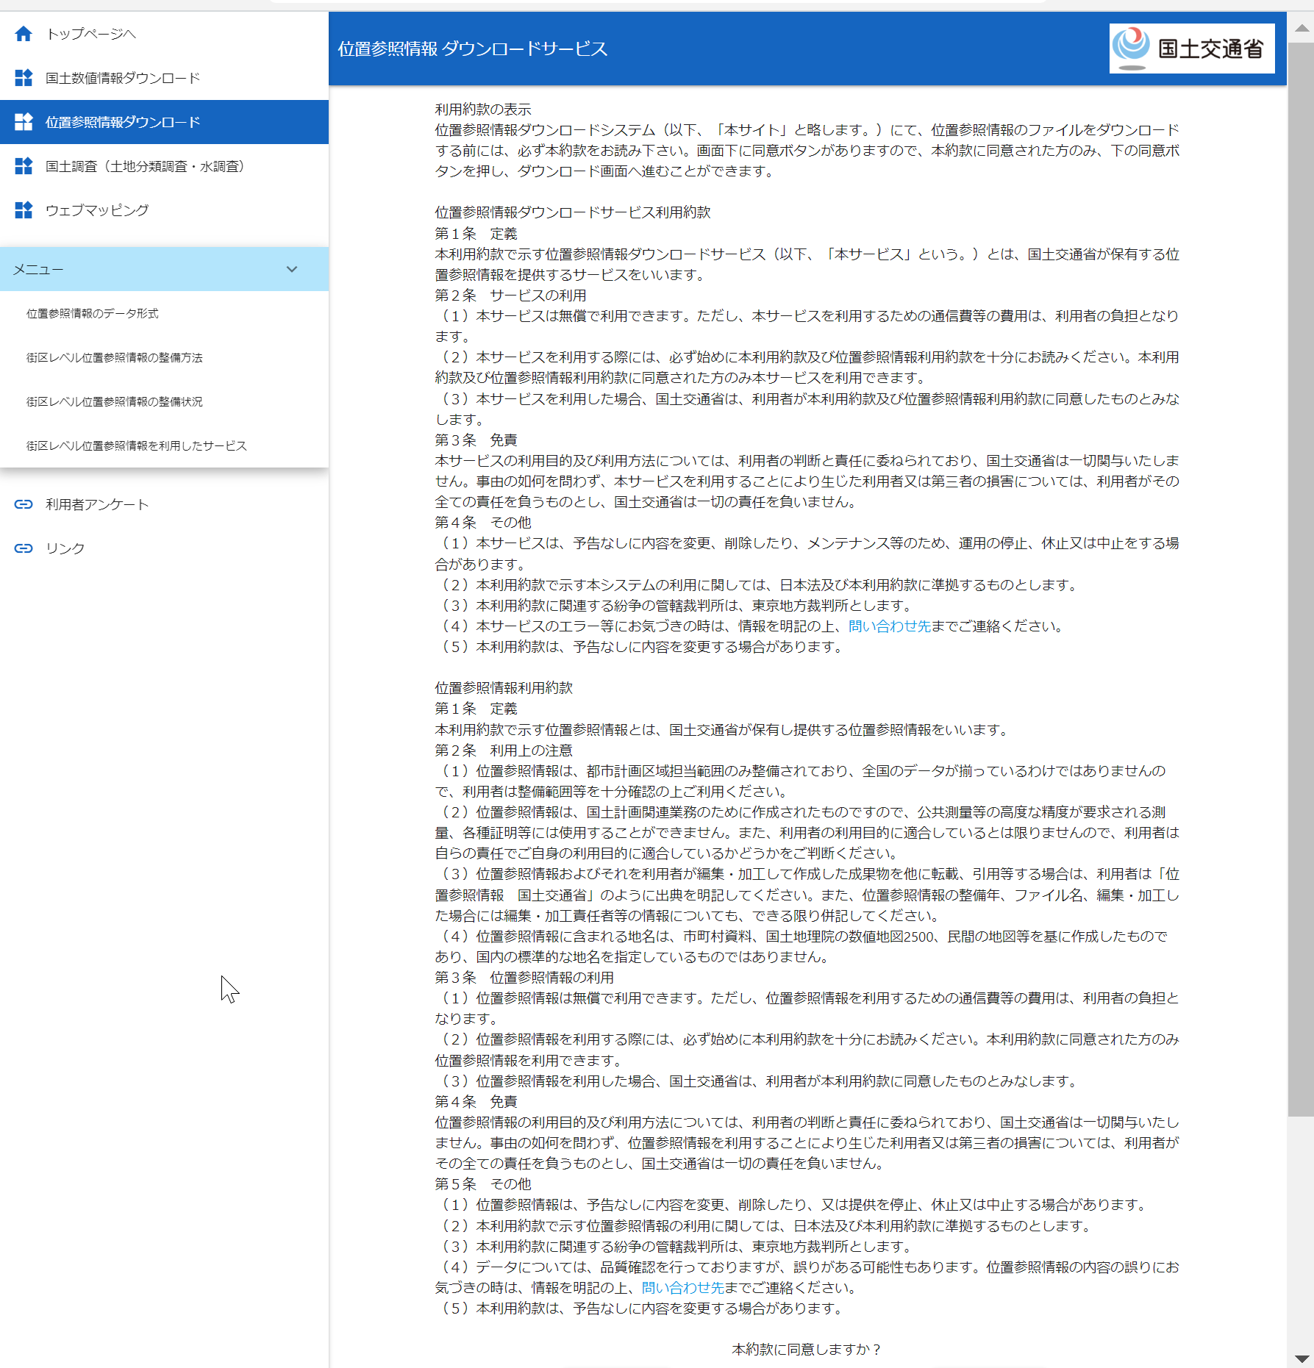Click the scrollbar down arrow
This screenshot has height=1368, width=1314.
[1301, 1358]
